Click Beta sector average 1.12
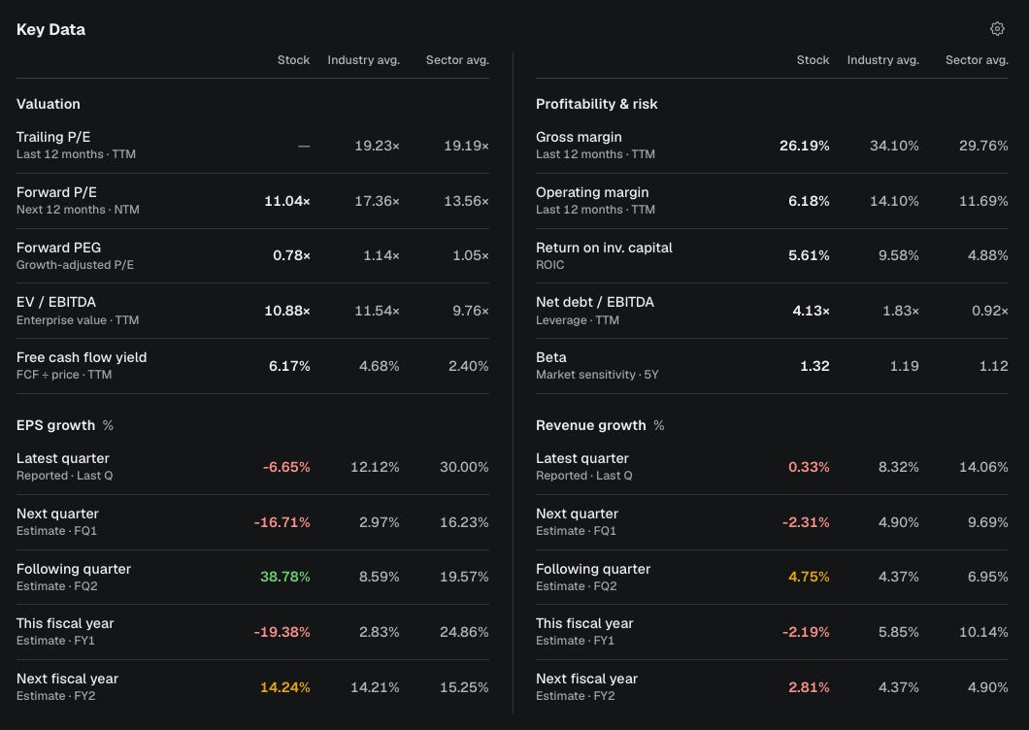This screenshot has width=1029, height=730. tap(993, 366)
